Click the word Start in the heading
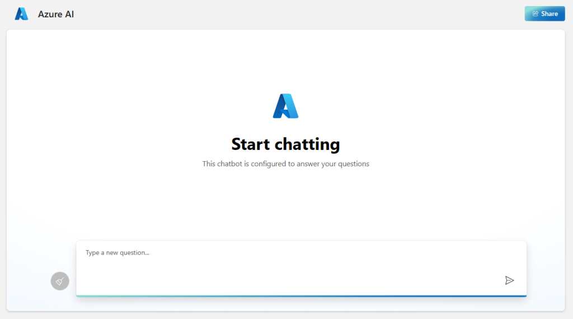The image size is (573, 319). [251, 144]
